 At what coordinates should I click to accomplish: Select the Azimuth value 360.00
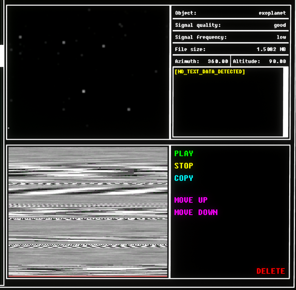click(218, 61)
